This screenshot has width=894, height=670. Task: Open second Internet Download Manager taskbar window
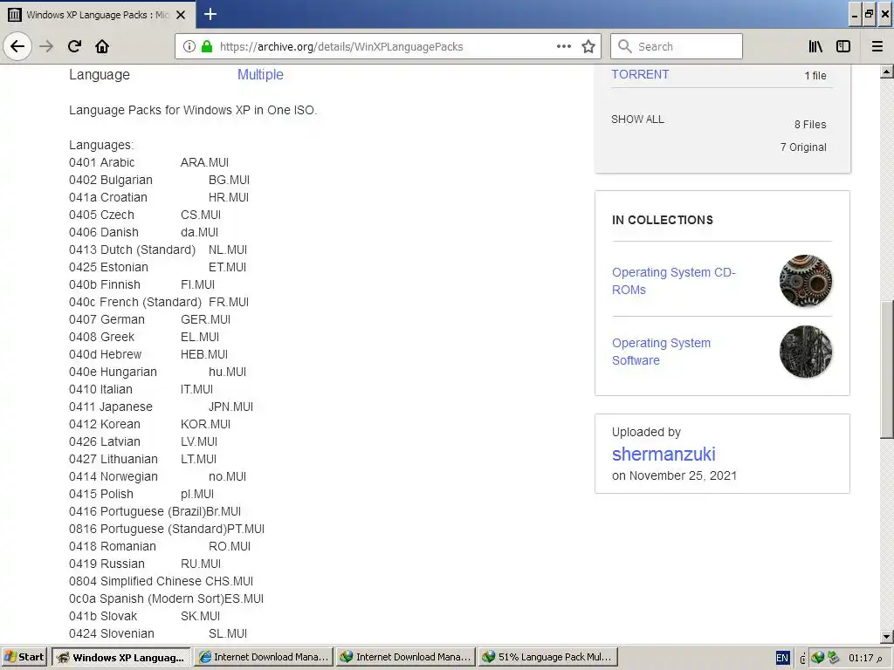pos(405,657)
